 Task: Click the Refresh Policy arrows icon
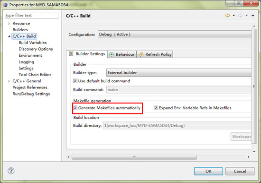pos(141,54)
